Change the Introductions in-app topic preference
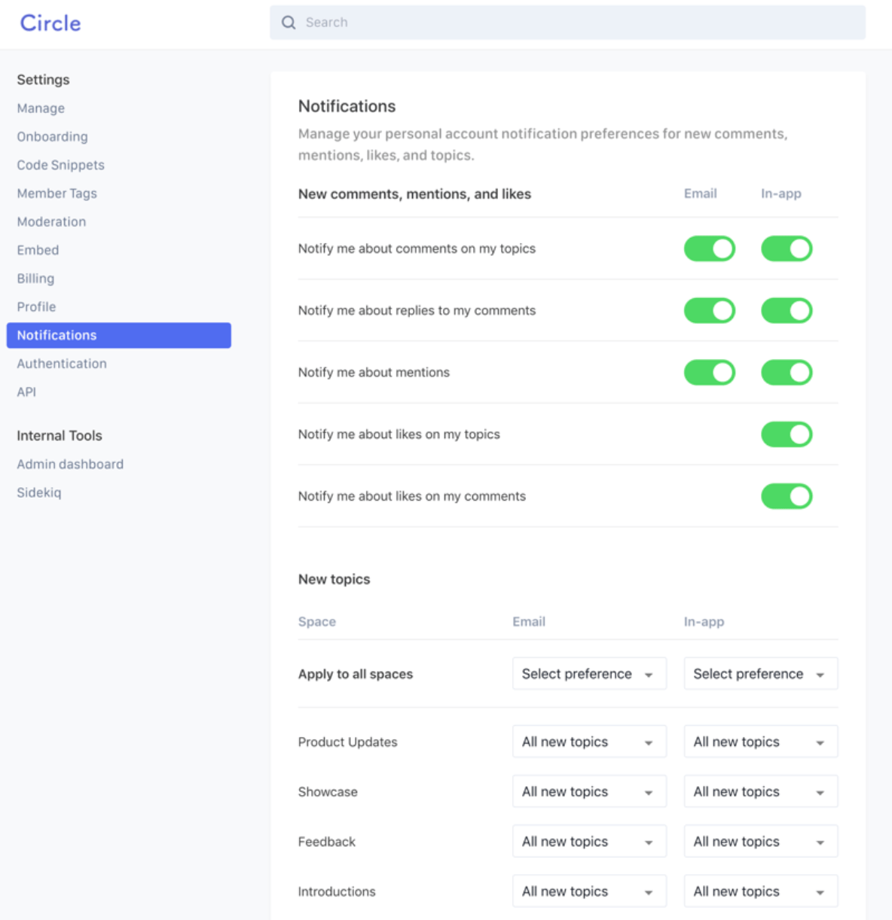 coord(760,891)
